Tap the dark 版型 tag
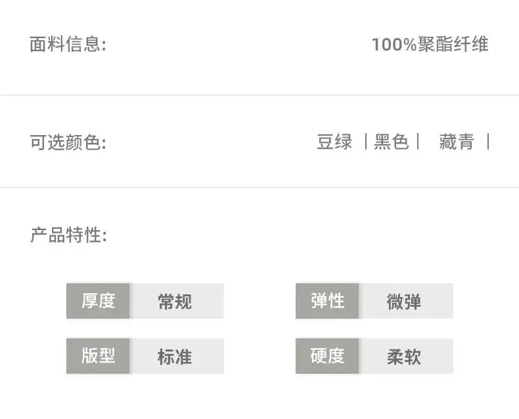The image size is (519, 419). click(x=98, y=356)
